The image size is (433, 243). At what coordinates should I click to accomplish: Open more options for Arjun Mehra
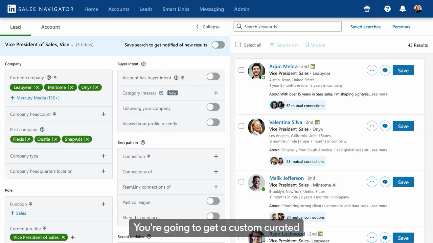pos(372,70)
